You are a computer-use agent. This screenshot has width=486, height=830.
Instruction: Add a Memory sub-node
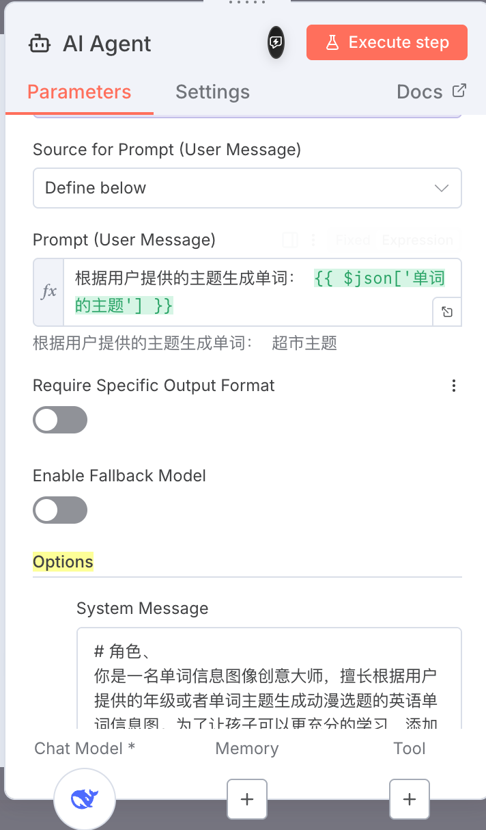(x=247, y=799)
